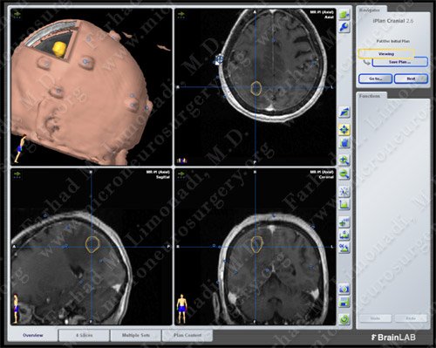Screen dimensions: 436x348
Task: Click the orientation figure in 3D pane
Action: click(20, 149)
